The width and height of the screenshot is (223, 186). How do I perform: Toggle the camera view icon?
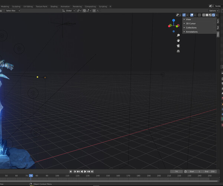click(178, 46)
